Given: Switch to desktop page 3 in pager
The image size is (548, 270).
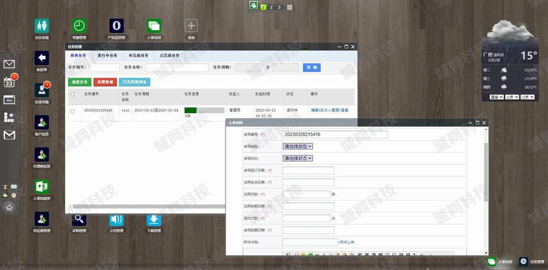Looking at the screenshot, I should [279, 7].
